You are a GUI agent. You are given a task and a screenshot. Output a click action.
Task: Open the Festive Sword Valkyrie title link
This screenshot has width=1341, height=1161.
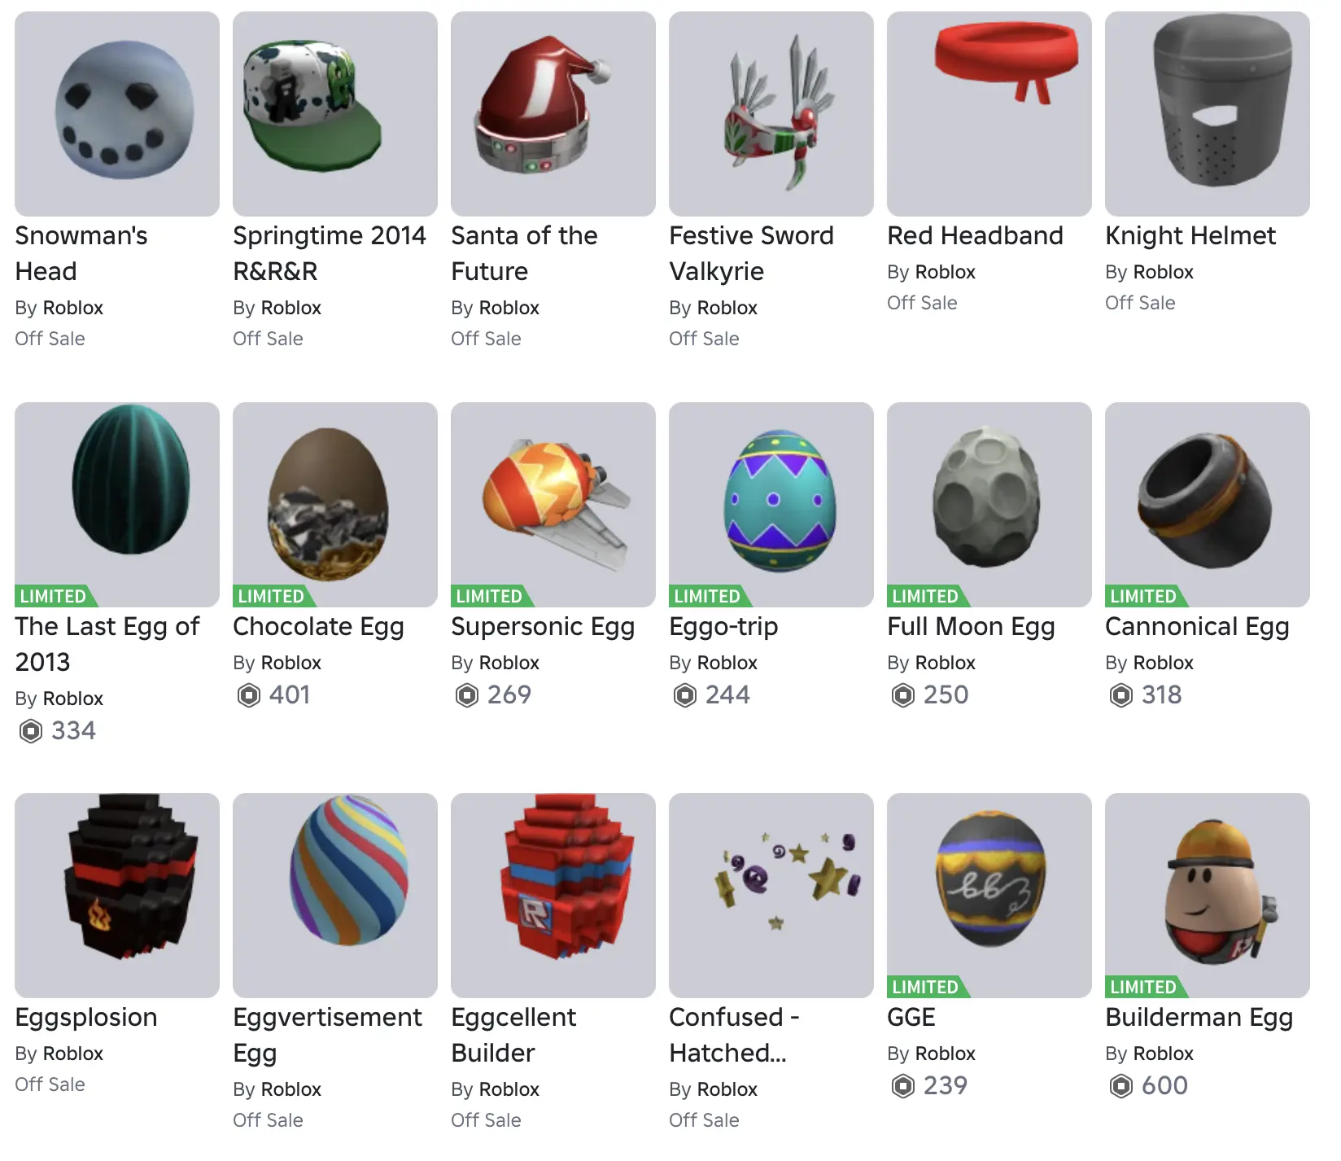pyautogui.click(x=751, y=253)
